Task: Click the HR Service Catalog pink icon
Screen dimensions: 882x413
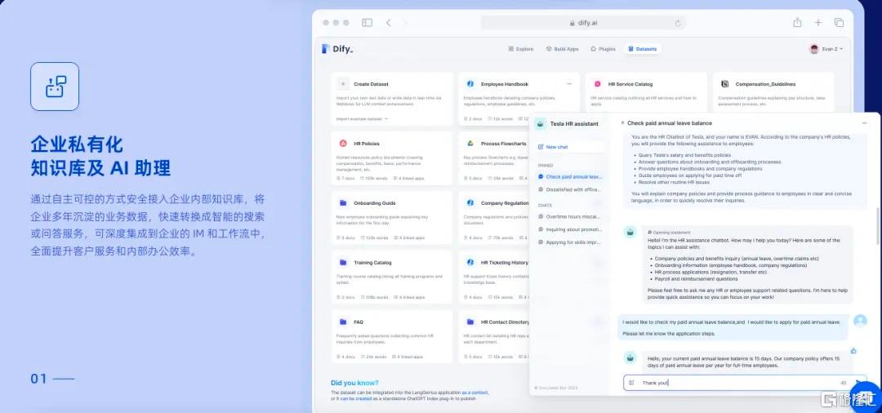Action: coord(597,84)
